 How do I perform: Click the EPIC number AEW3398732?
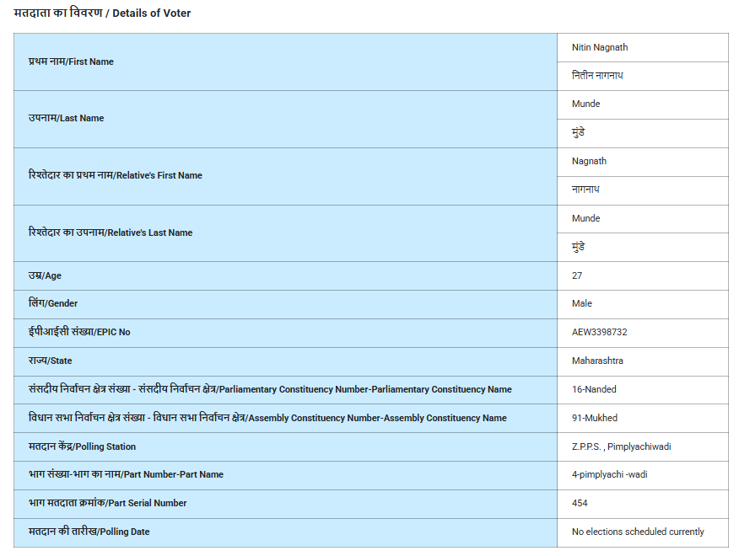(599, 332)
